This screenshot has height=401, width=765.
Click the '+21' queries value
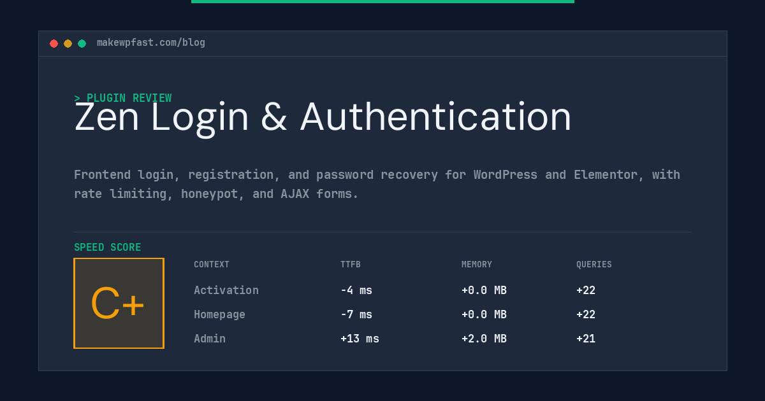click(x=586, y=339)
